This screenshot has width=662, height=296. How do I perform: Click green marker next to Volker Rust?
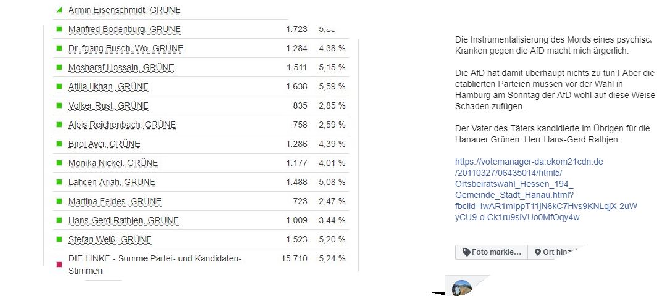tap(59, 105)
